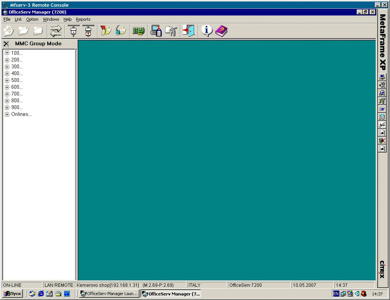Image resolution: width=390 pixels, height=300 pixels.
Task: Click the exit door toolbar icon
Action: click(x=189, y=31)
